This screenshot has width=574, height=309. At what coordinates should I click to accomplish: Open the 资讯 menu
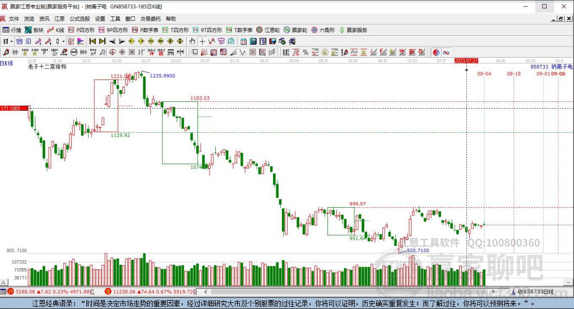pos(44,18)
